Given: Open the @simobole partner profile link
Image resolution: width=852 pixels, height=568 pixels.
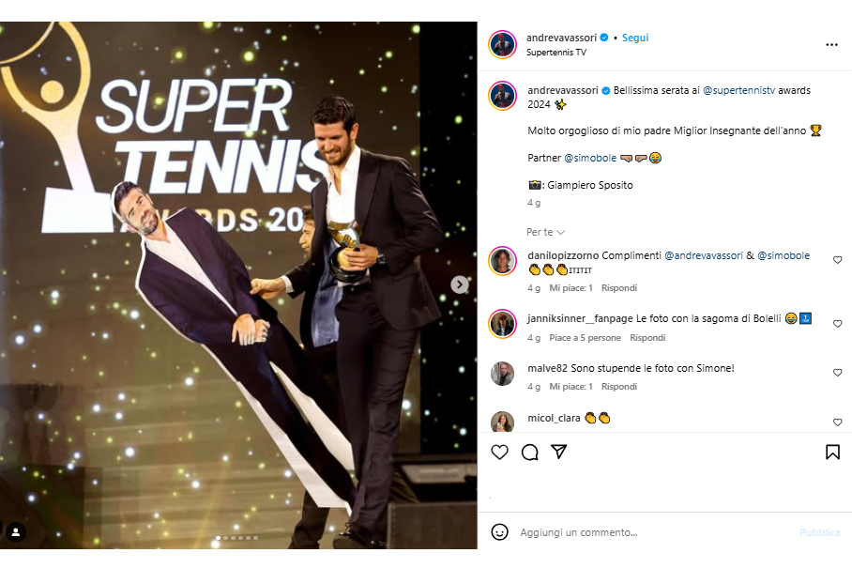Looking at the screenshot, I should (588, 158).
